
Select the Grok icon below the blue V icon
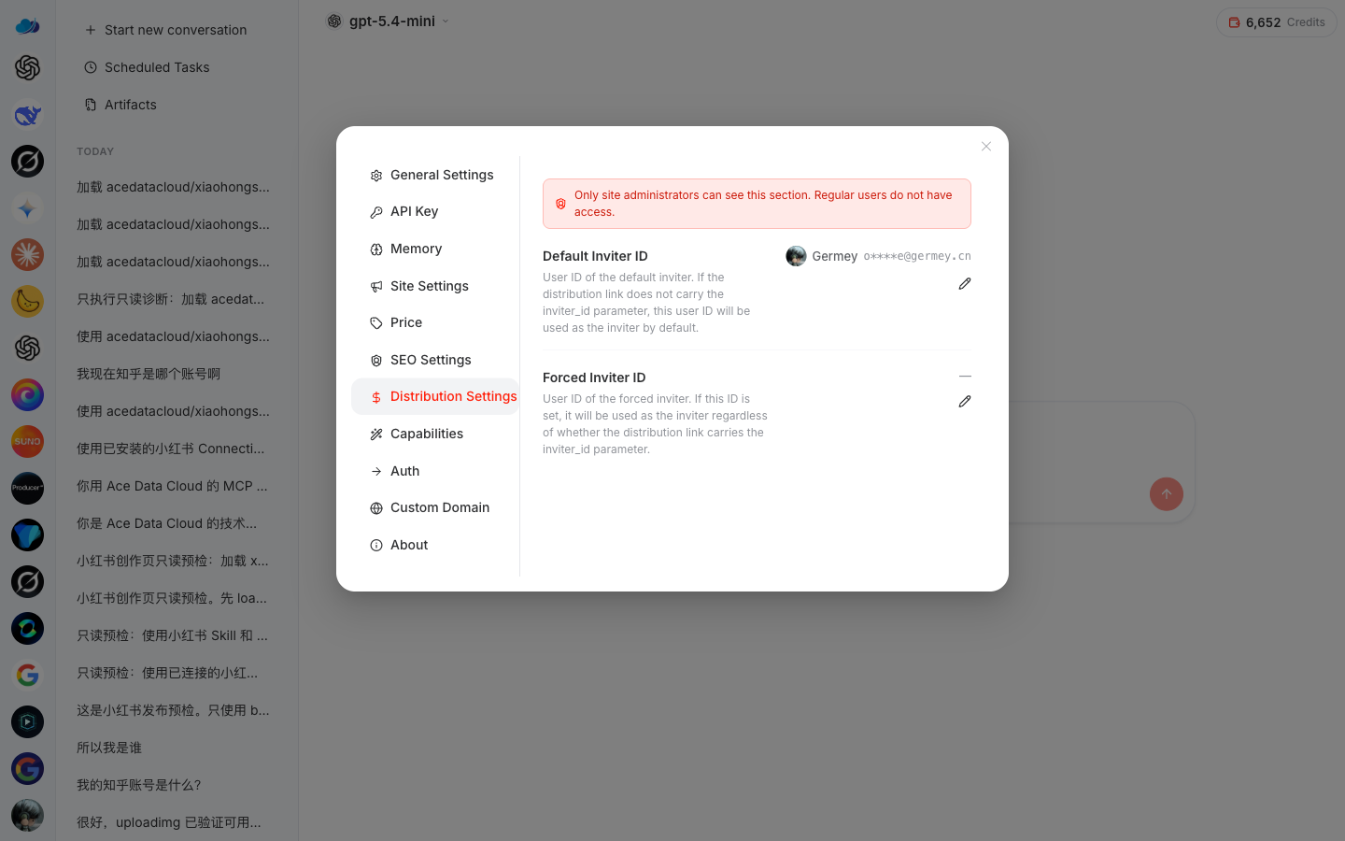27,582
